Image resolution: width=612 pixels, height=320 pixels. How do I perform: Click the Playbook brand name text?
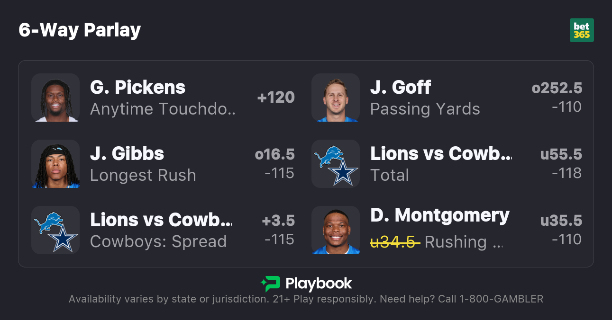[x=319, y=284]
